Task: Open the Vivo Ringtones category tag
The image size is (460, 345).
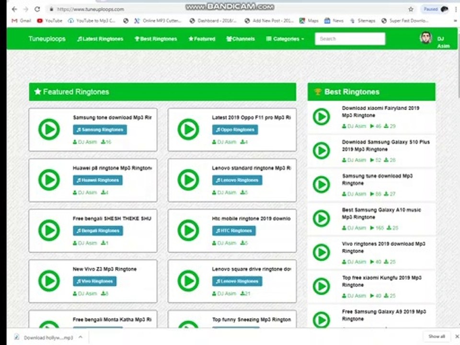Action: (x=95, y=281)
